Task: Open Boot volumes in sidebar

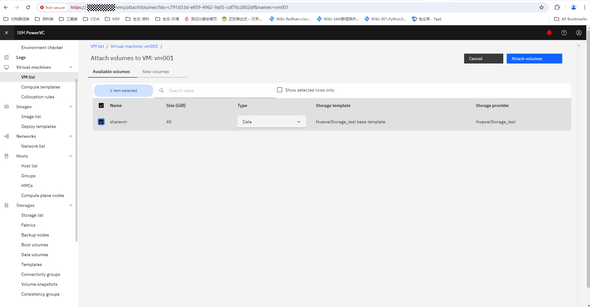Action: (35, 245)
